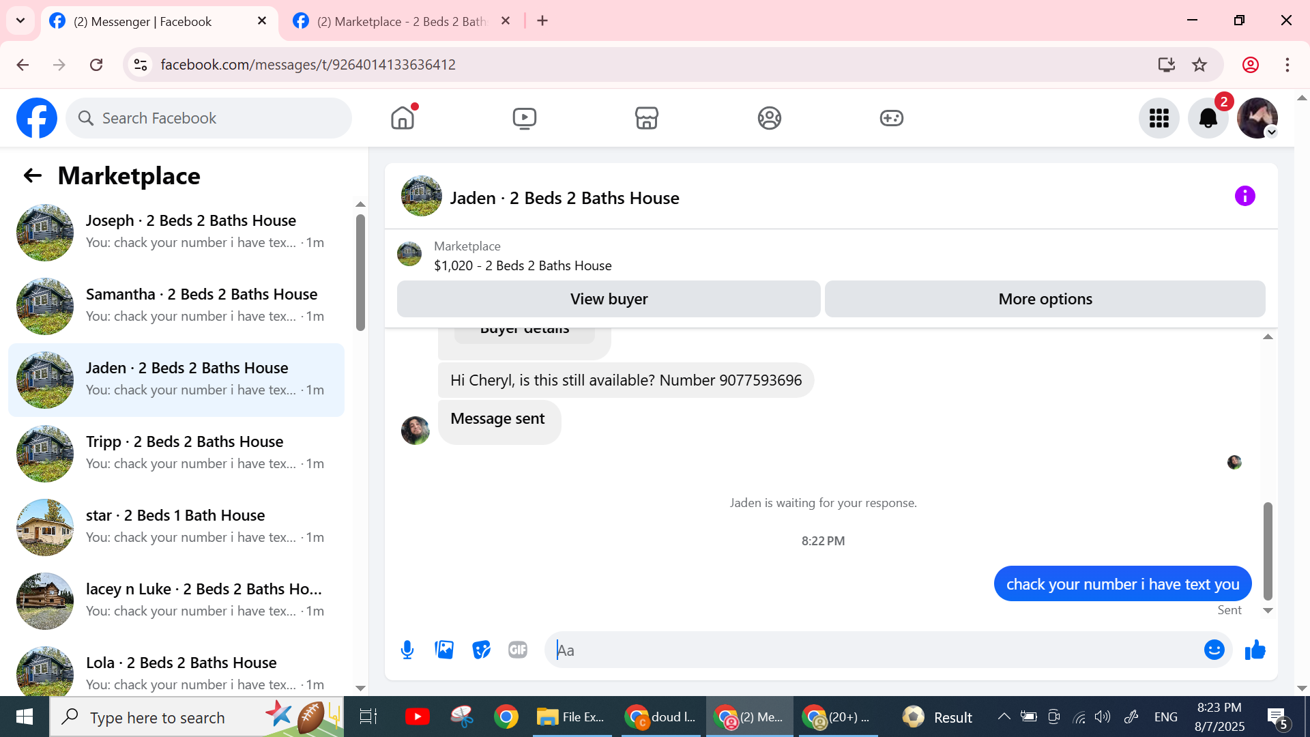Open the Windows notification center
Image resolution: width=1310 pixels, height=737 pixels.
1277,717
